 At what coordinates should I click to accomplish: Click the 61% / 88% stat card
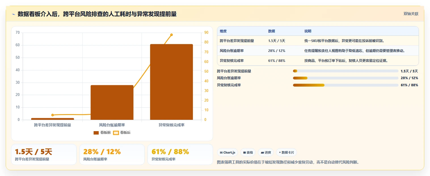180,154
